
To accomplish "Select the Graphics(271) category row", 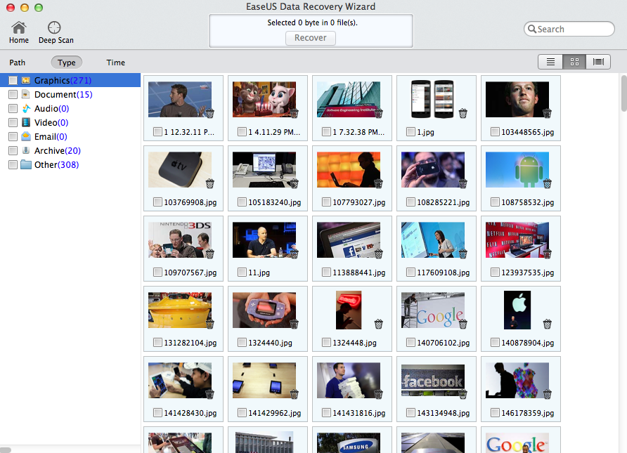I will (x=70, y=80).
